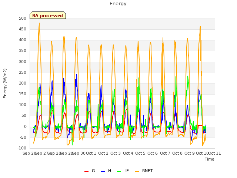Click the -50 y-axis tick label
Image resolution: width=237 pixels, height=178 pixels.
coord(23,137)
